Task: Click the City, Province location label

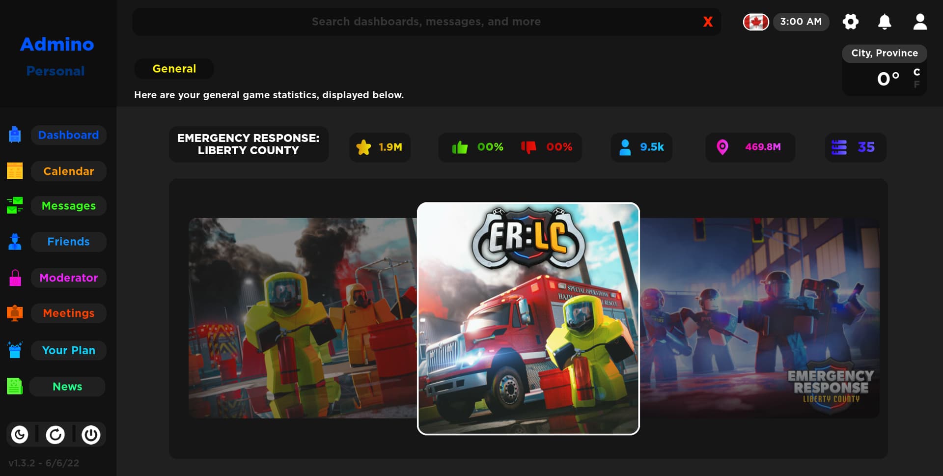Action: (885, 53)
